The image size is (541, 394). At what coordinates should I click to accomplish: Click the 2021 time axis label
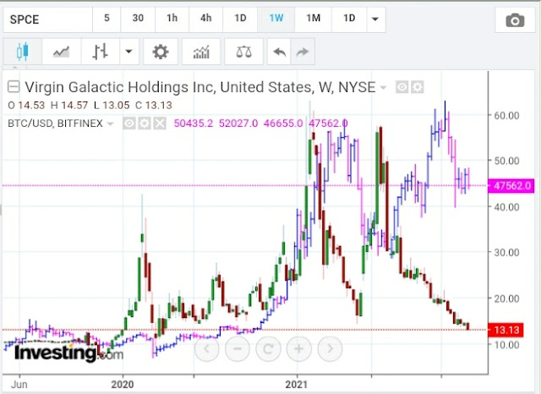296,385
